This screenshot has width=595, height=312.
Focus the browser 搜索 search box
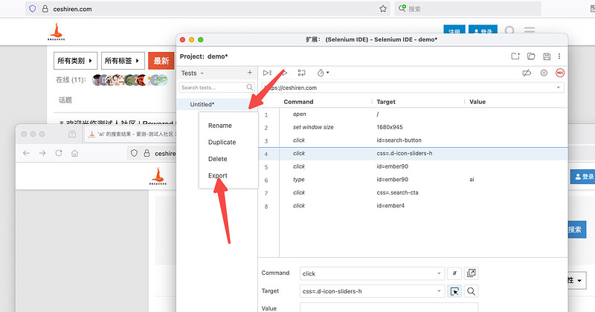click(x=468, y=9)
